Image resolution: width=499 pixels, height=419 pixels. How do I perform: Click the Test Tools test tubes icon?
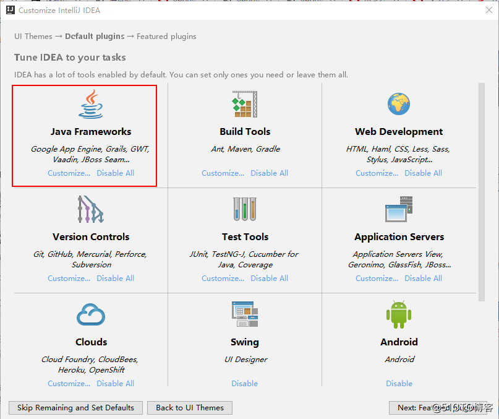pyautogui.click(x=245, y=209)
